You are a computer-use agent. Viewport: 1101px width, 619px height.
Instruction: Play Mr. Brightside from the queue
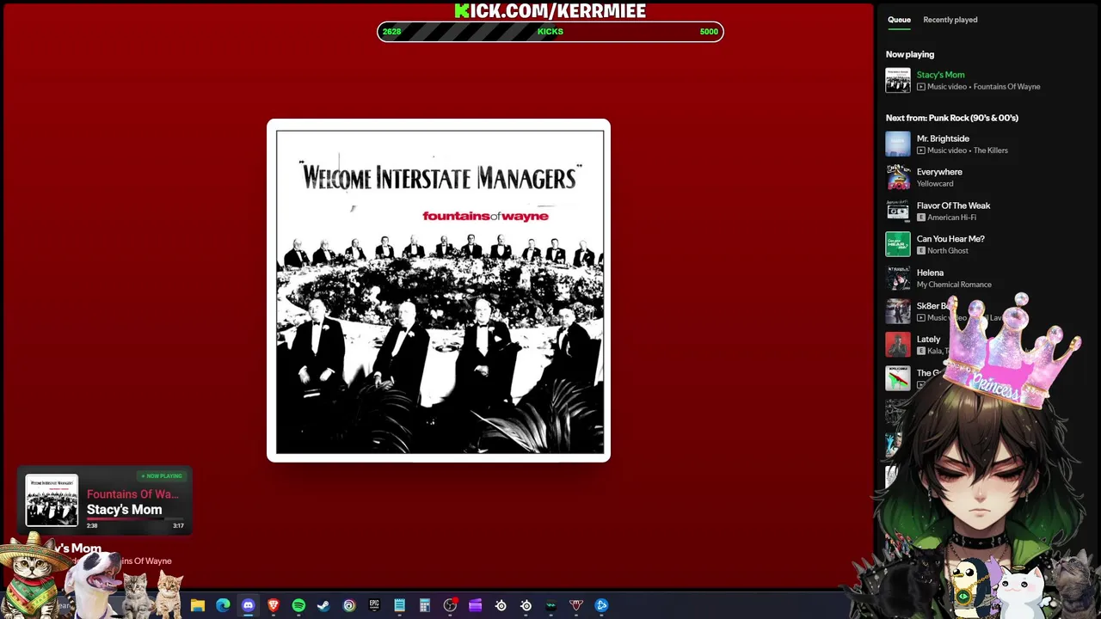[x=943, y=138]
